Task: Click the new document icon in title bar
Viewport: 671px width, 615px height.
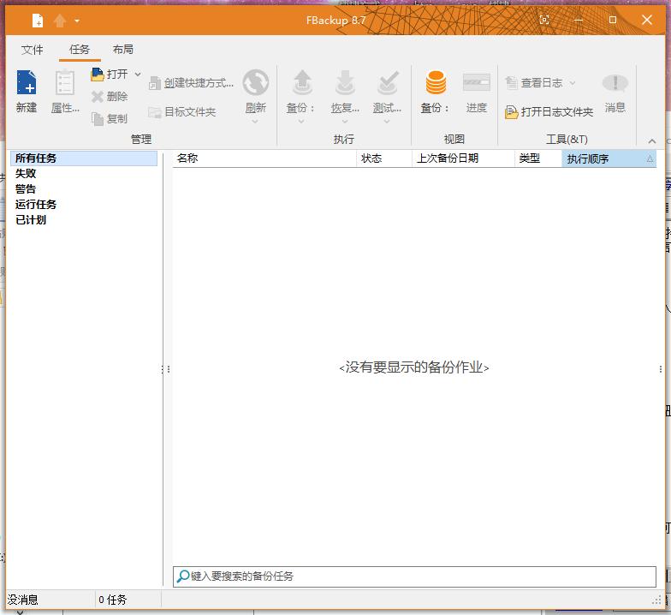Action: (x=38, y=21)
